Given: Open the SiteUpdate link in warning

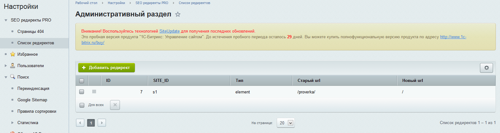Looking at the screenshot, I should [169, 31].
